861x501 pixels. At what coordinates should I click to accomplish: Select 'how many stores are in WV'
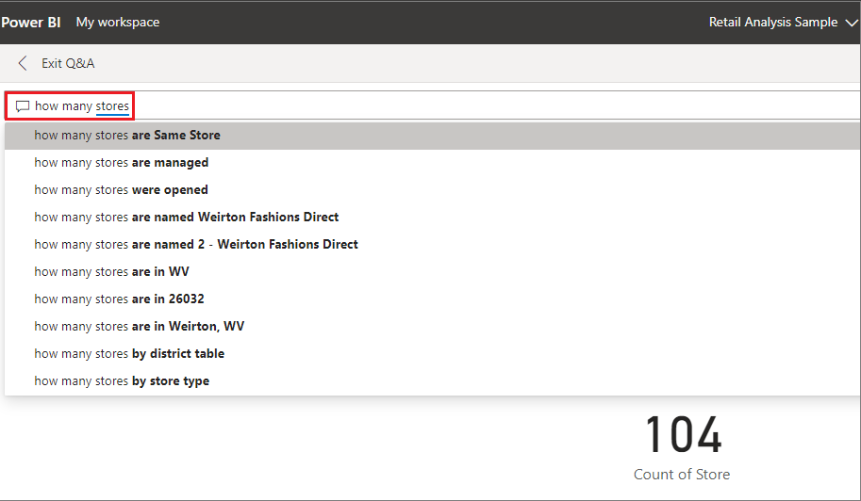[432, 272]
